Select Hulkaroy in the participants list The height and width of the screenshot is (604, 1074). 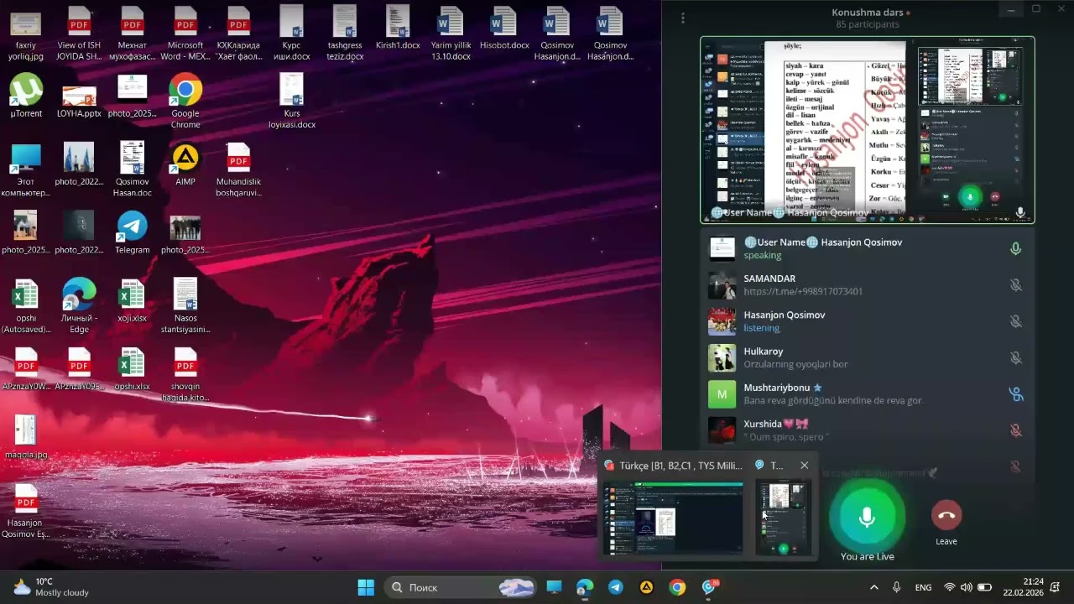867,357
